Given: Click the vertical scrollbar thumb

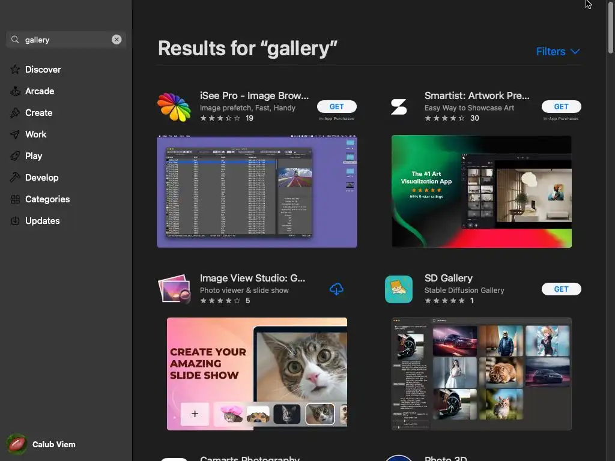Looking at the screenshot, I should (611, 28).
